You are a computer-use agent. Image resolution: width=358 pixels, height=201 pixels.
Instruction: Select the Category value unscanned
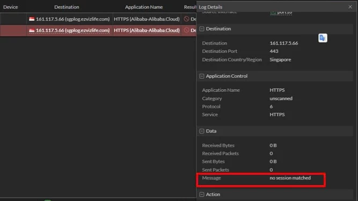281,99
